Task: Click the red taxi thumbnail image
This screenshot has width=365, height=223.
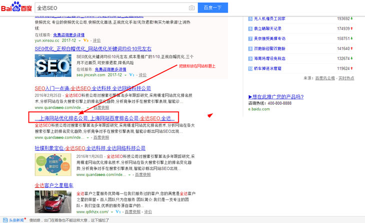Action: (x=53, y=202)
